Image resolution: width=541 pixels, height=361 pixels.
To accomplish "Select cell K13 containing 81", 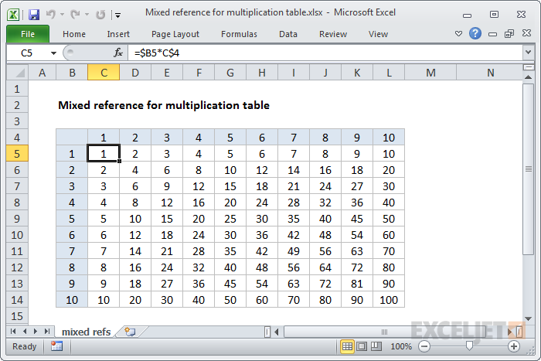I will (357, 284).
